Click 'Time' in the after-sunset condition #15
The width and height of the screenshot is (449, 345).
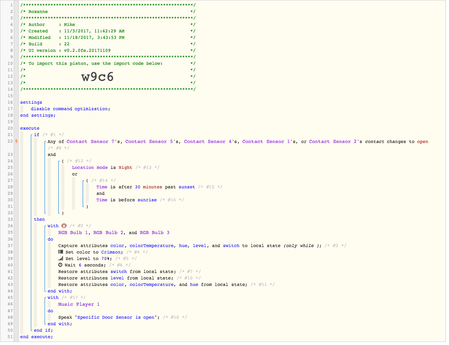point(102,187)
